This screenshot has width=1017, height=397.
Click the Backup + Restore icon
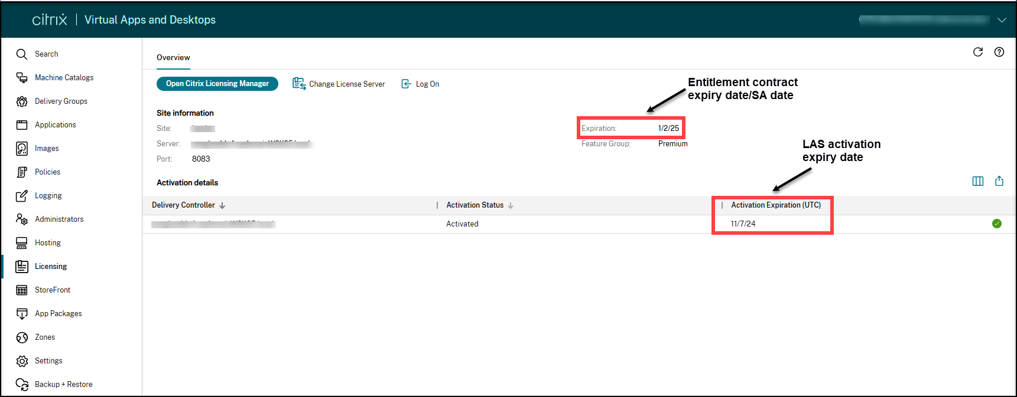click(x=22, y=385)
